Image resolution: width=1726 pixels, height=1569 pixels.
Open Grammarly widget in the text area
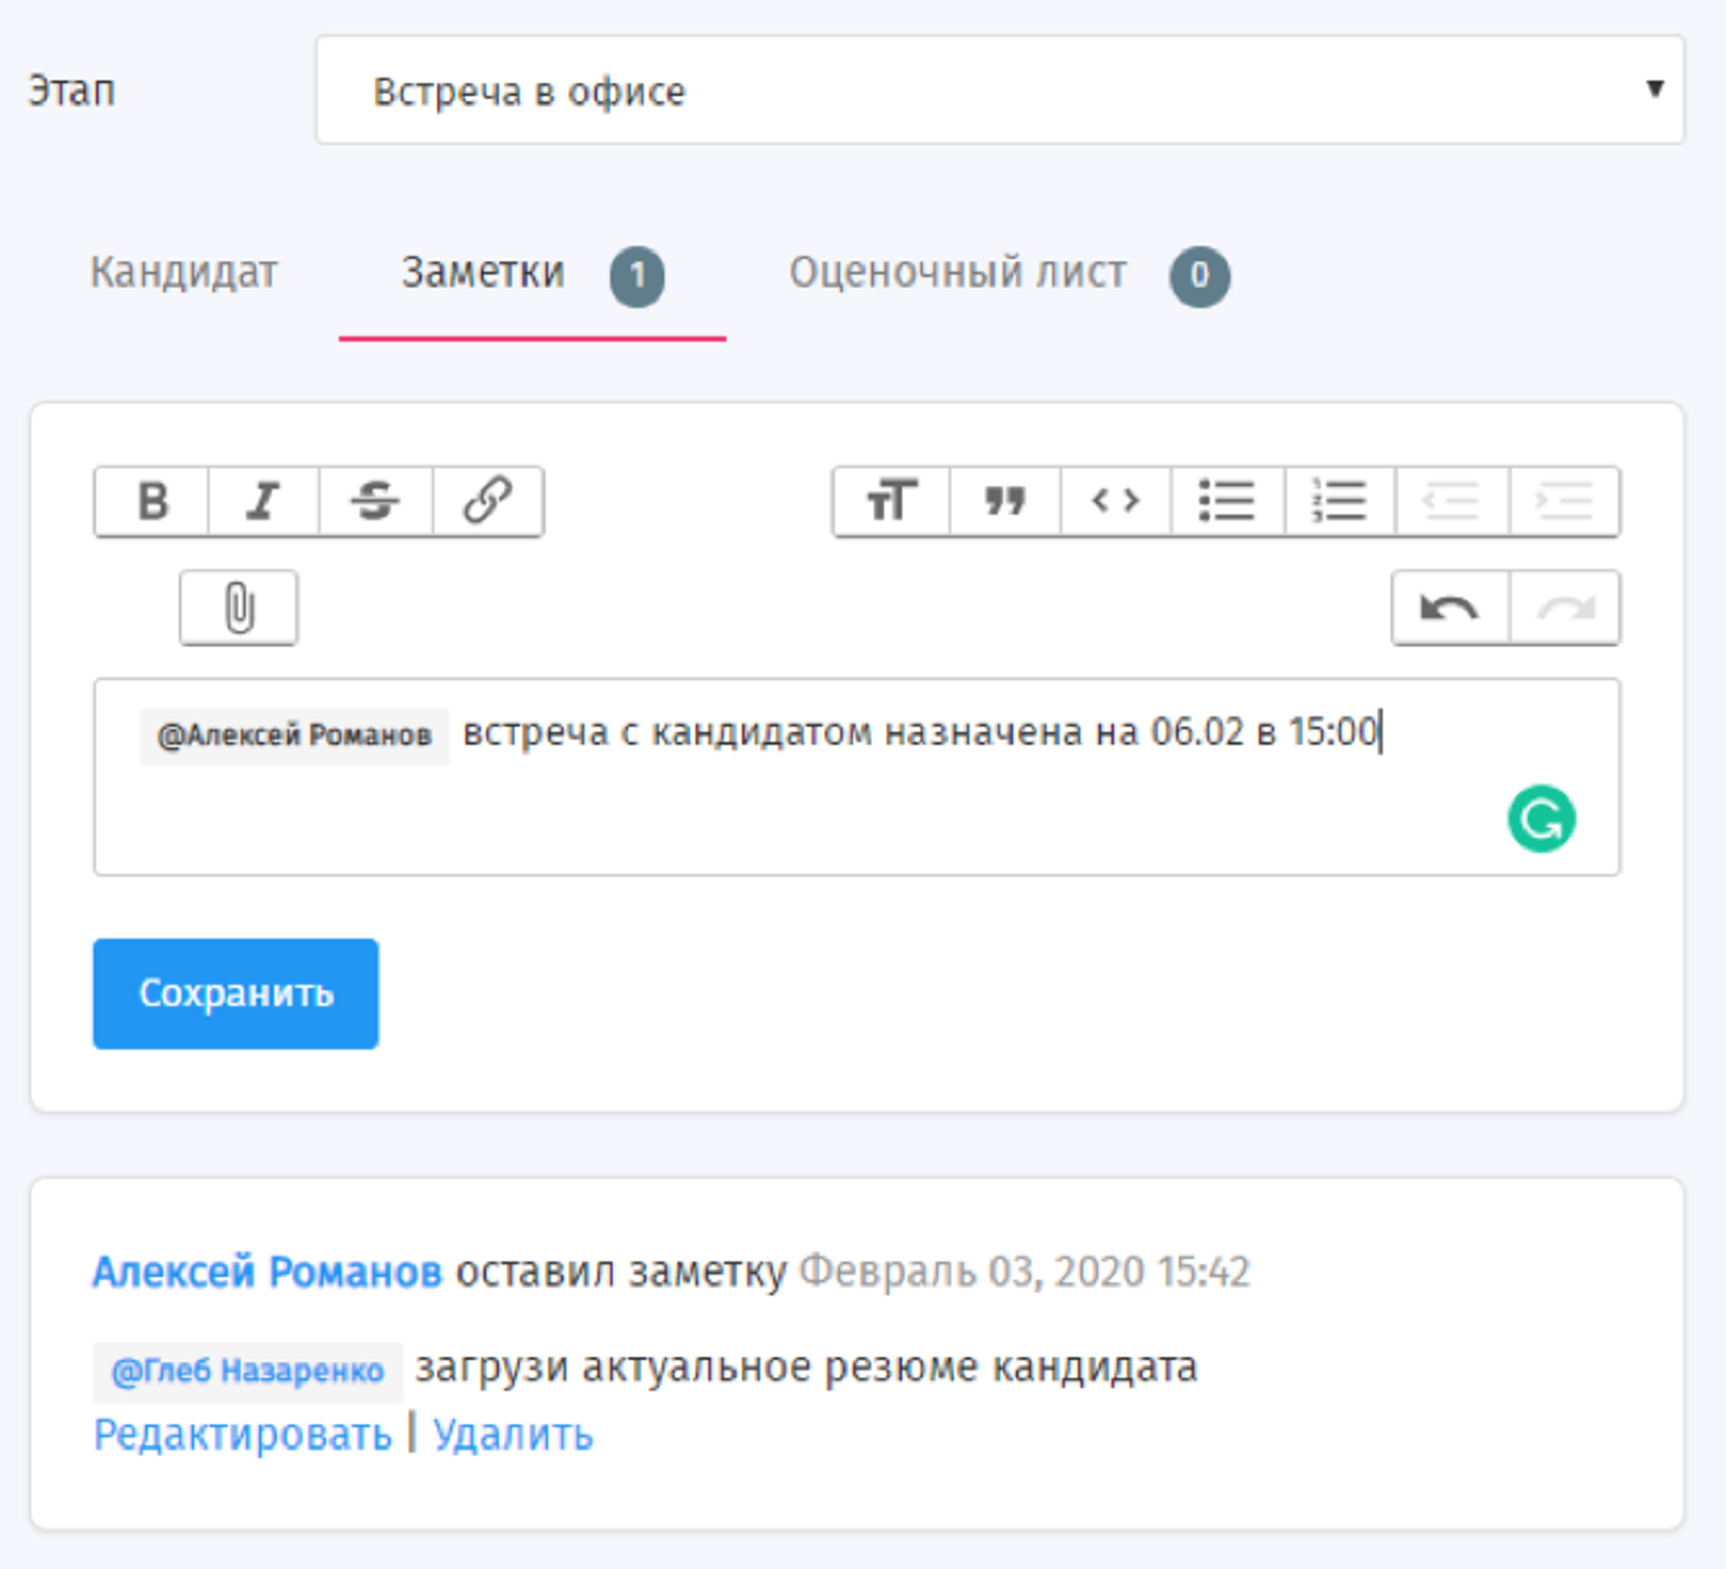1541,819
